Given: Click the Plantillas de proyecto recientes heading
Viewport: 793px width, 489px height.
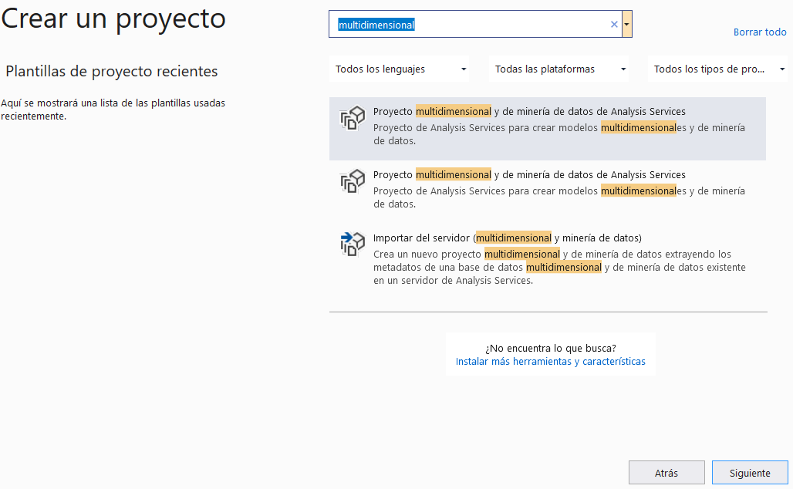Looking at the screenshot, I should pos(112,72).
